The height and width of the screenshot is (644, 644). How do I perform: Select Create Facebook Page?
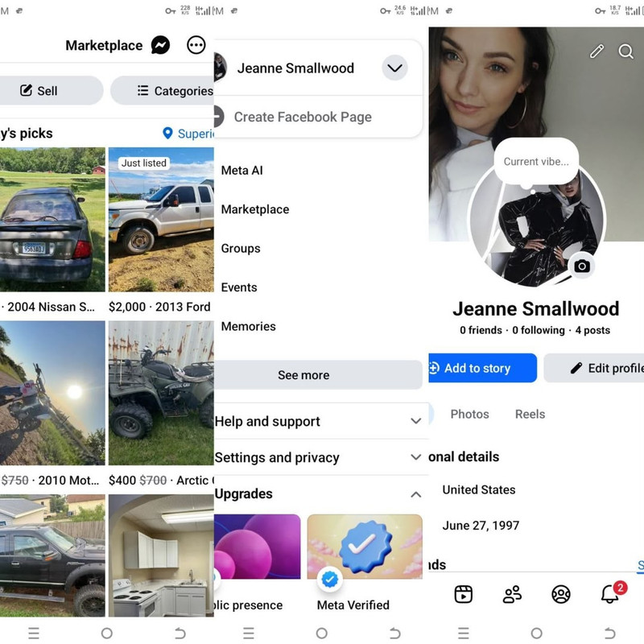[x=303, y=117]
